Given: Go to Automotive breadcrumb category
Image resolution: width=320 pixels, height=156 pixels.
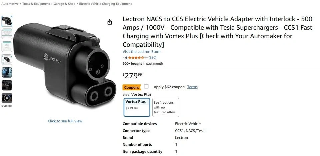Looking at the screenshot, I should 10,4.
